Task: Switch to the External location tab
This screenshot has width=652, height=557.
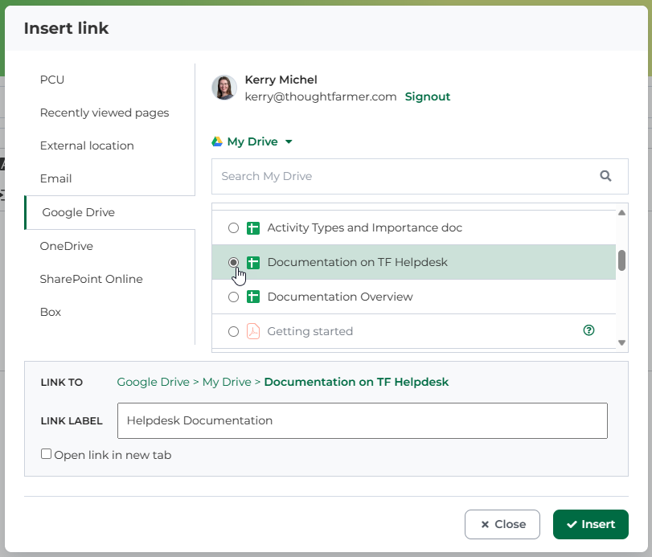Action: click(87, 145)
